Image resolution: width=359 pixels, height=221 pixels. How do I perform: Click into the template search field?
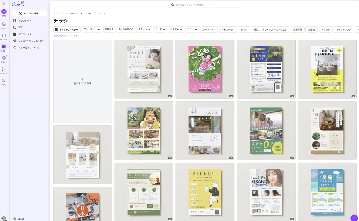(205, 5)
